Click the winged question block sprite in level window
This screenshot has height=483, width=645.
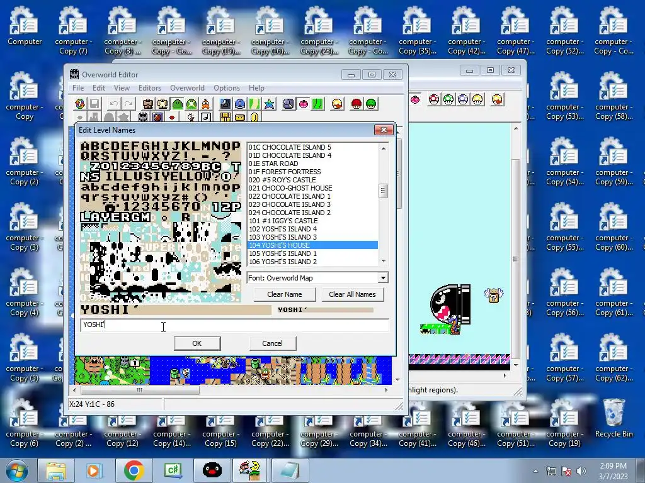(494, 296)
